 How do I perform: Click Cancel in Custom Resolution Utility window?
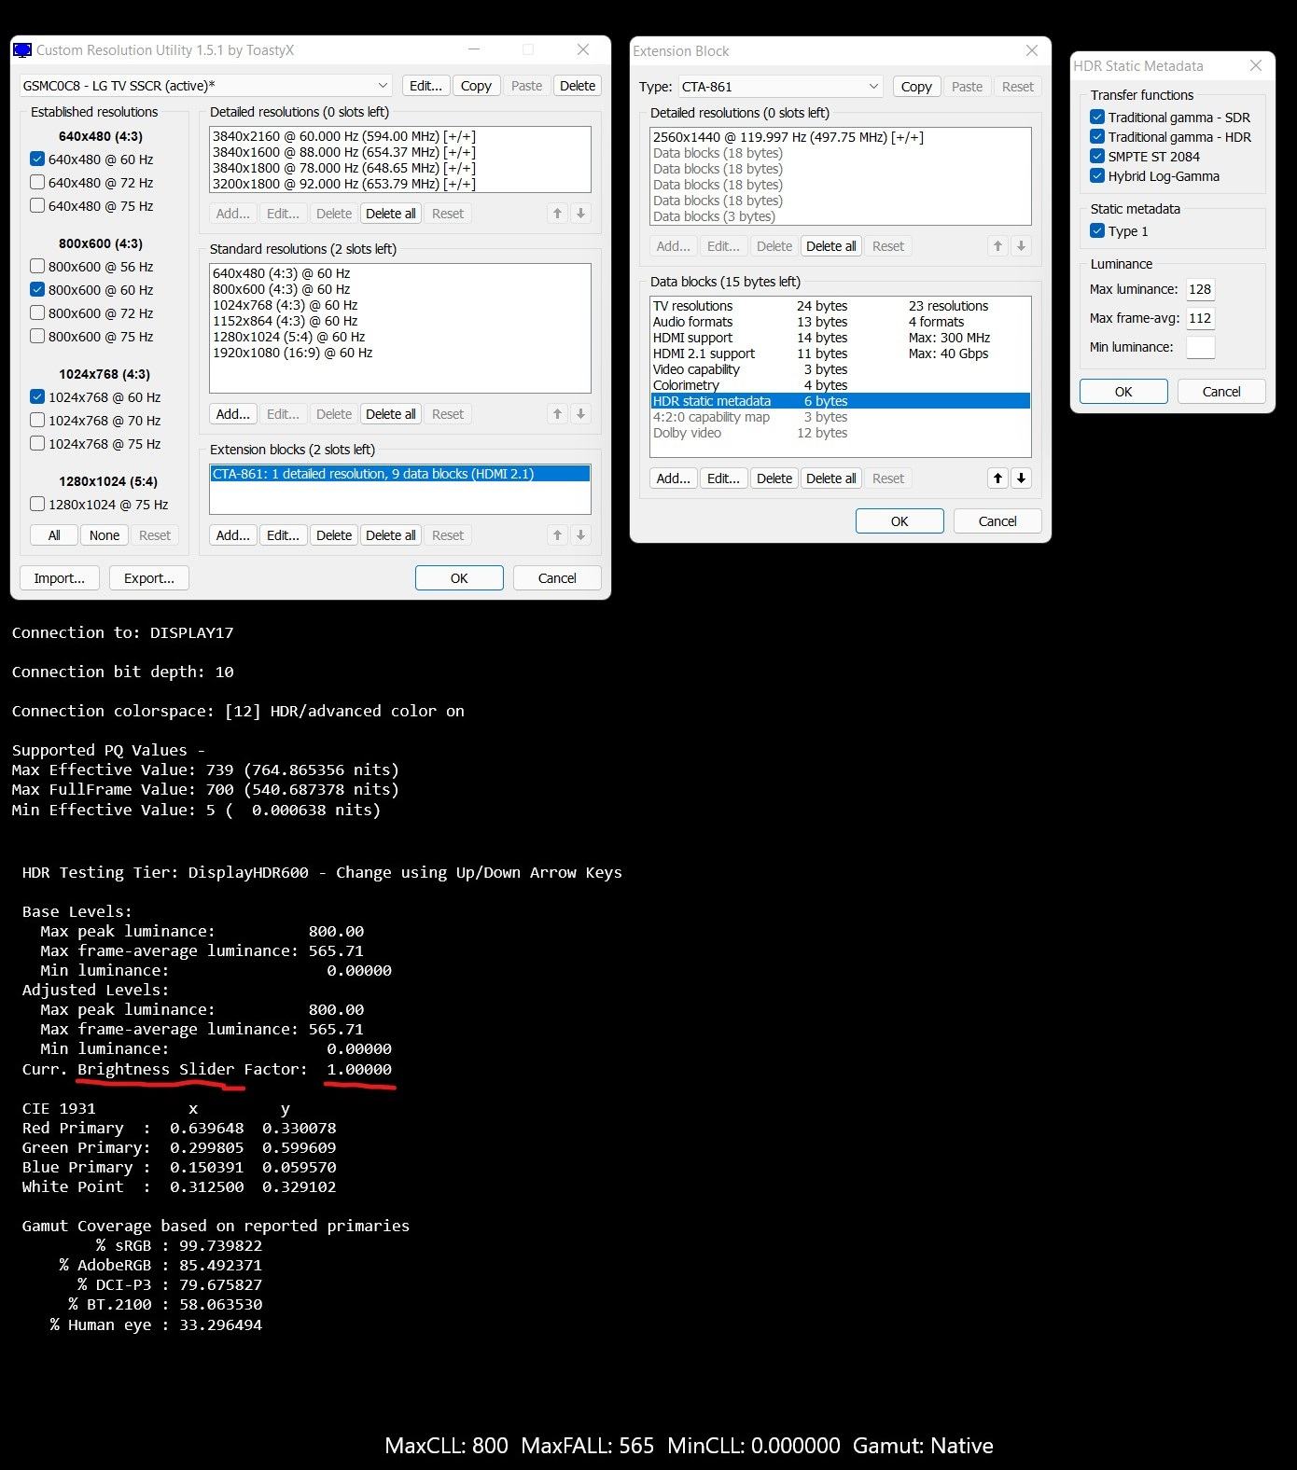click(x=557, y=578)
